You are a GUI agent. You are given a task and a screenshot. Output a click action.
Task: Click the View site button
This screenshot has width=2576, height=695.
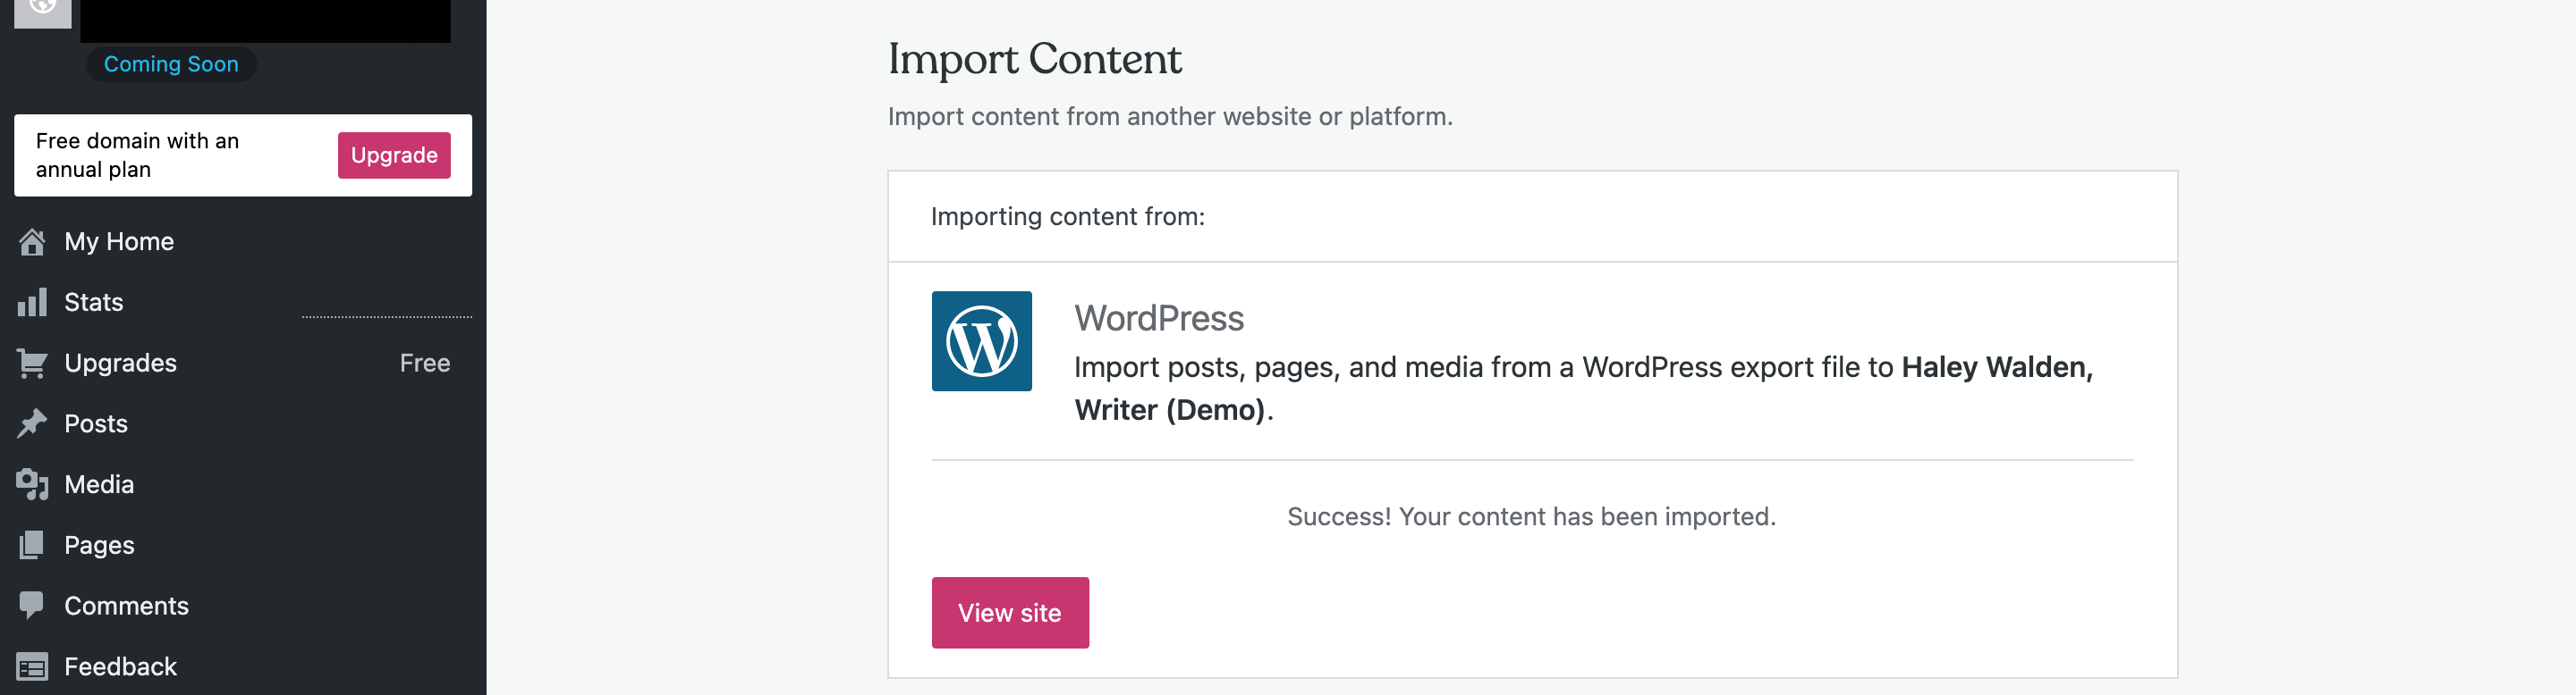point(1009,613)
